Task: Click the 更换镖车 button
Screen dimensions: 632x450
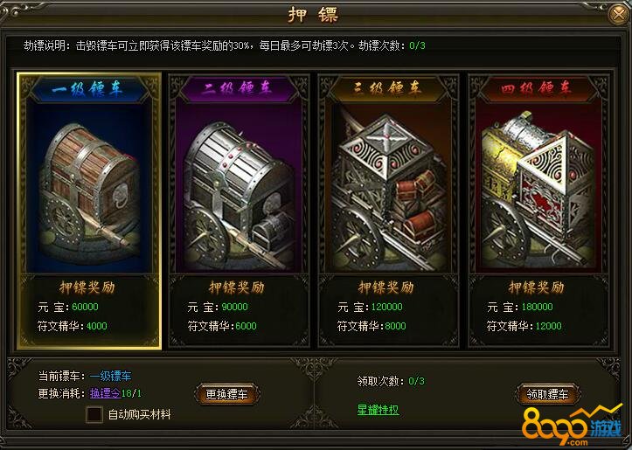Action: pyautogui.click(x=226, y=394)
